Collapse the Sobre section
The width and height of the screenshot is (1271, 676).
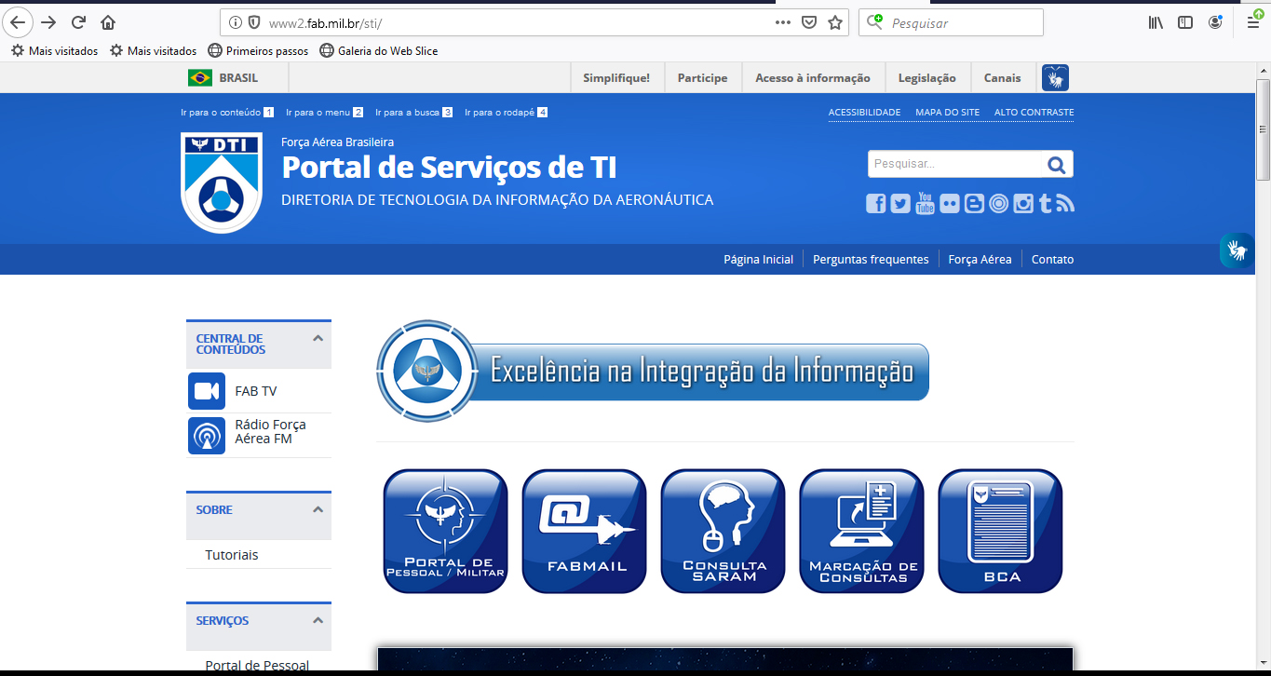tap(318, 509)
